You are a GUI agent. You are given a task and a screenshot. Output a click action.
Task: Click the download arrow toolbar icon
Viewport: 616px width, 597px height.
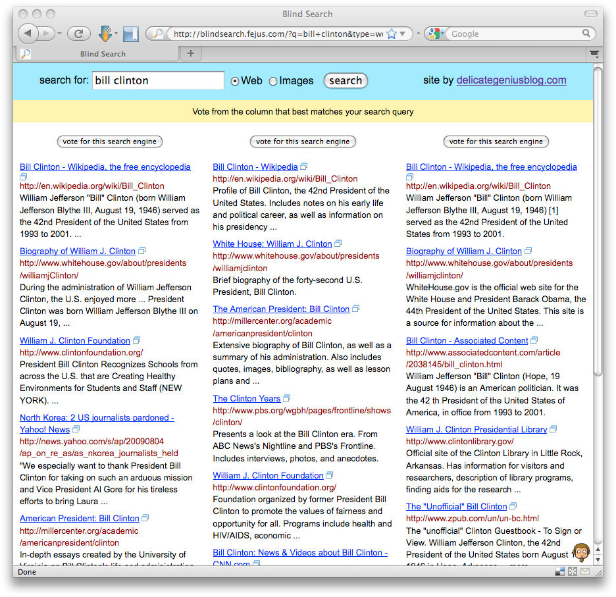point(106,34)
